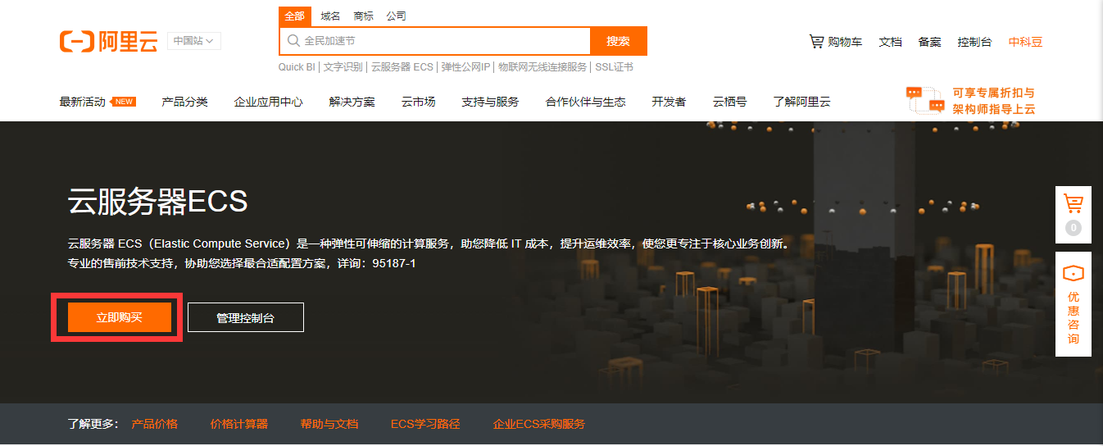This screenshot has width=1103, height=446.
Task: Open the 解决方案 navigation menu
Action: (x=352, y=102)
